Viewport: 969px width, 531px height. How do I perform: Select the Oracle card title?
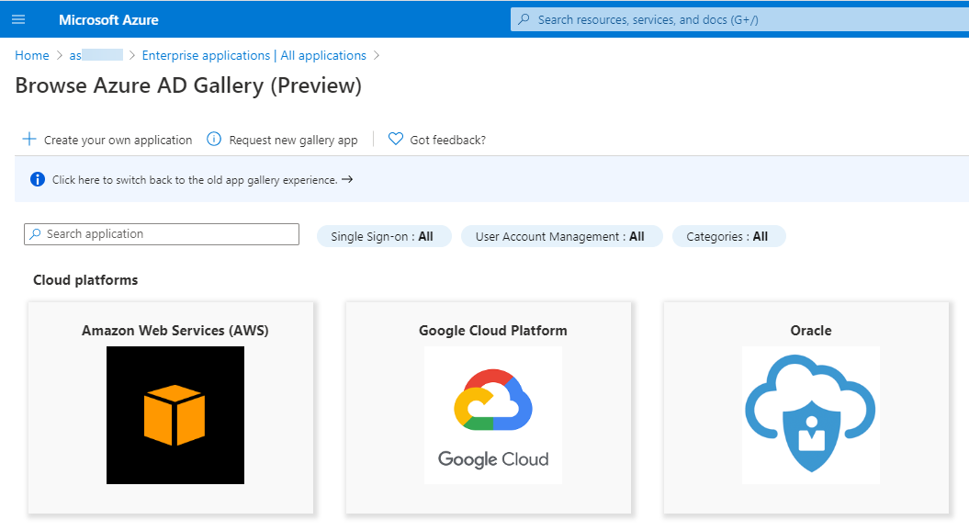tap(811, 331)
